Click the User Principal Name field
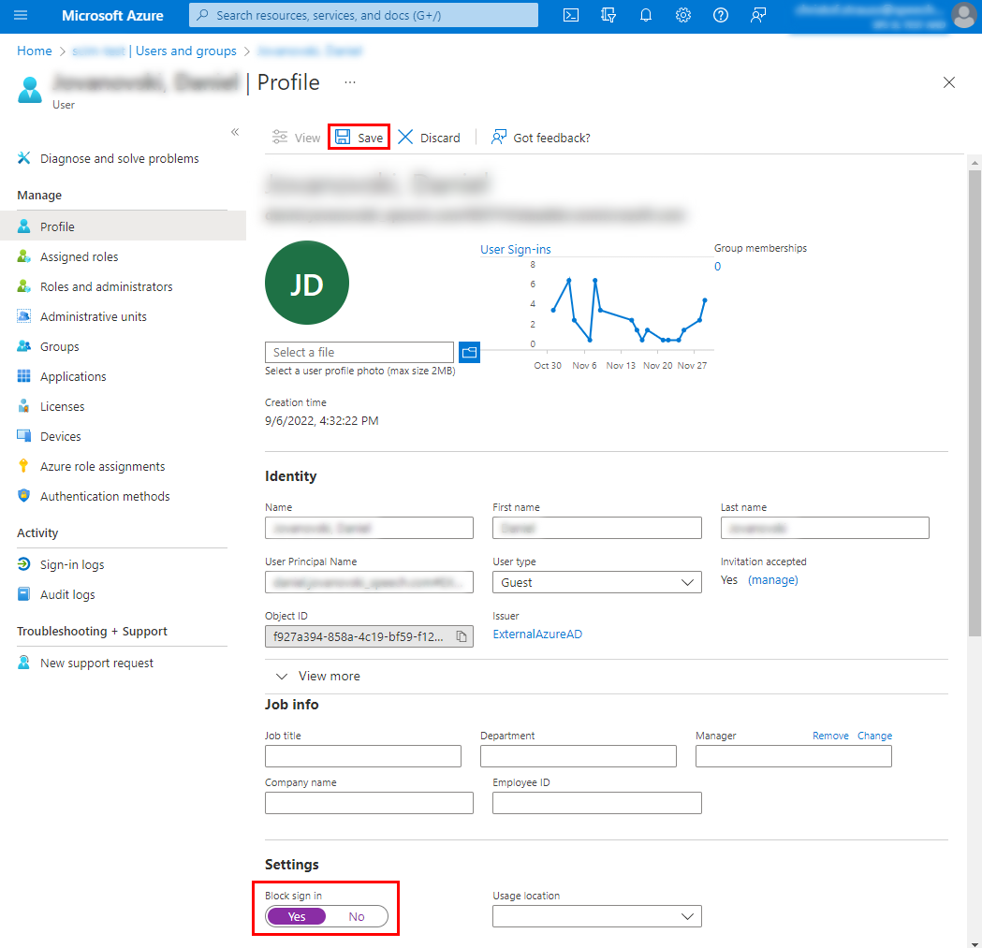The width and height of the screenshot is (982, 948). [x=369, y=582]
